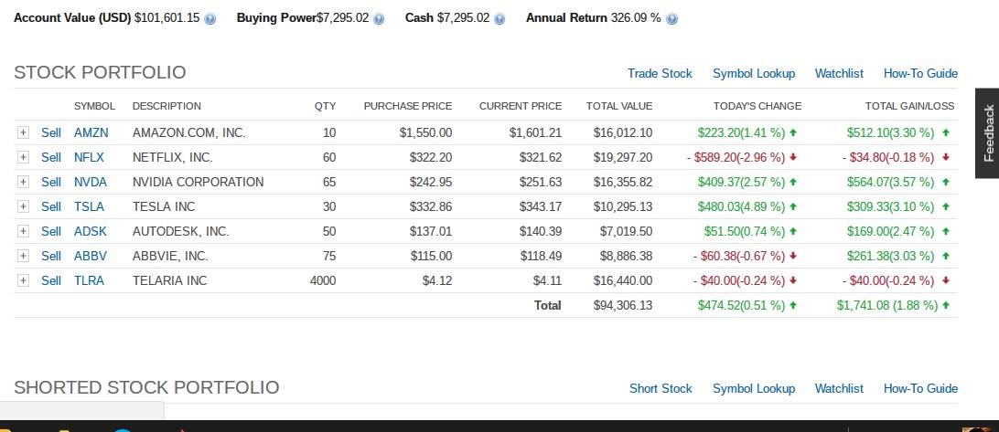Expand the NVDA row details
This screenshot has height=432, width=999.
pos(24,182)
